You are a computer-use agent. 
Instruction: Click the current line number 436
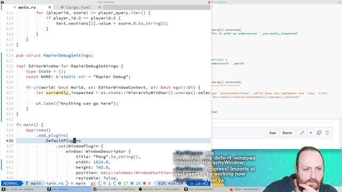click(x=10, y=141)
